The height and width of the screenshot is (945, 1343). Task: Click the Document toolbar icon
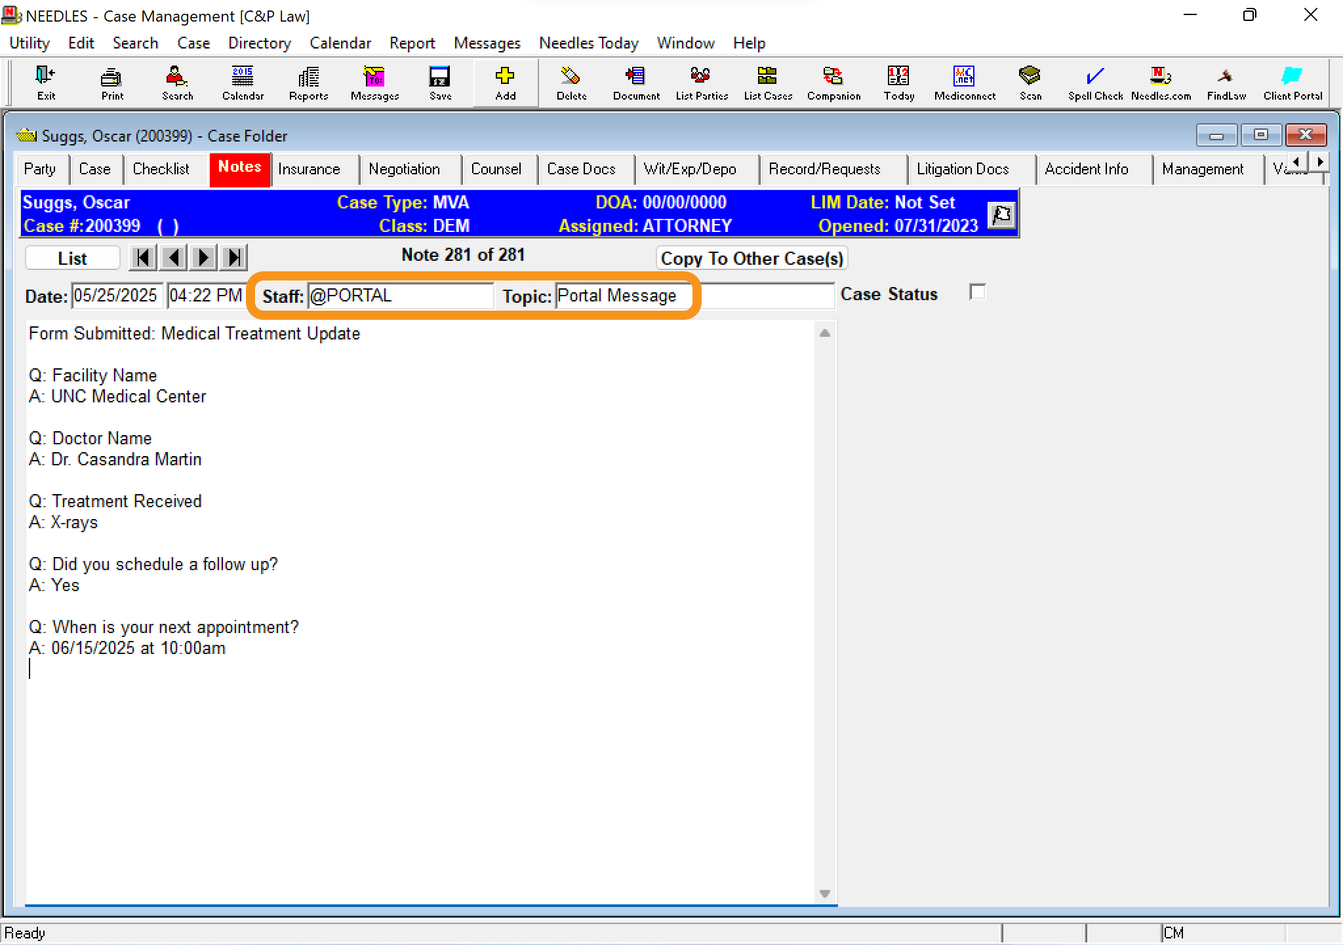(x=636, y=83)
